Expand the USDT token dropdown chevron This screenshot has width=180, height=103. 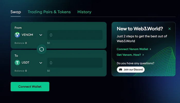(41, 63)
